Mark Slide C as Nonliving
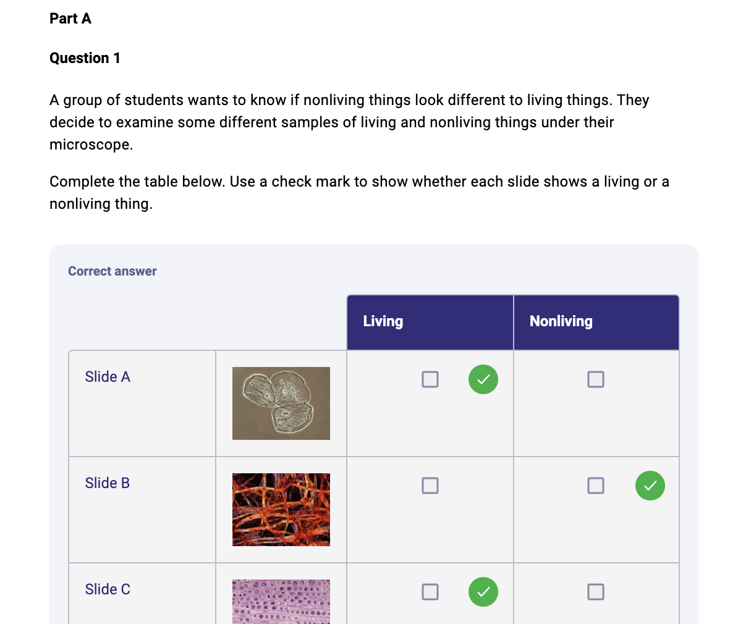This screenshot has width=738, height=624. [x=595, y=592]
